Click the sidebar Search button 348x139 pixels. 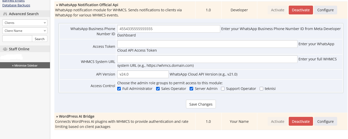point(40,39)
